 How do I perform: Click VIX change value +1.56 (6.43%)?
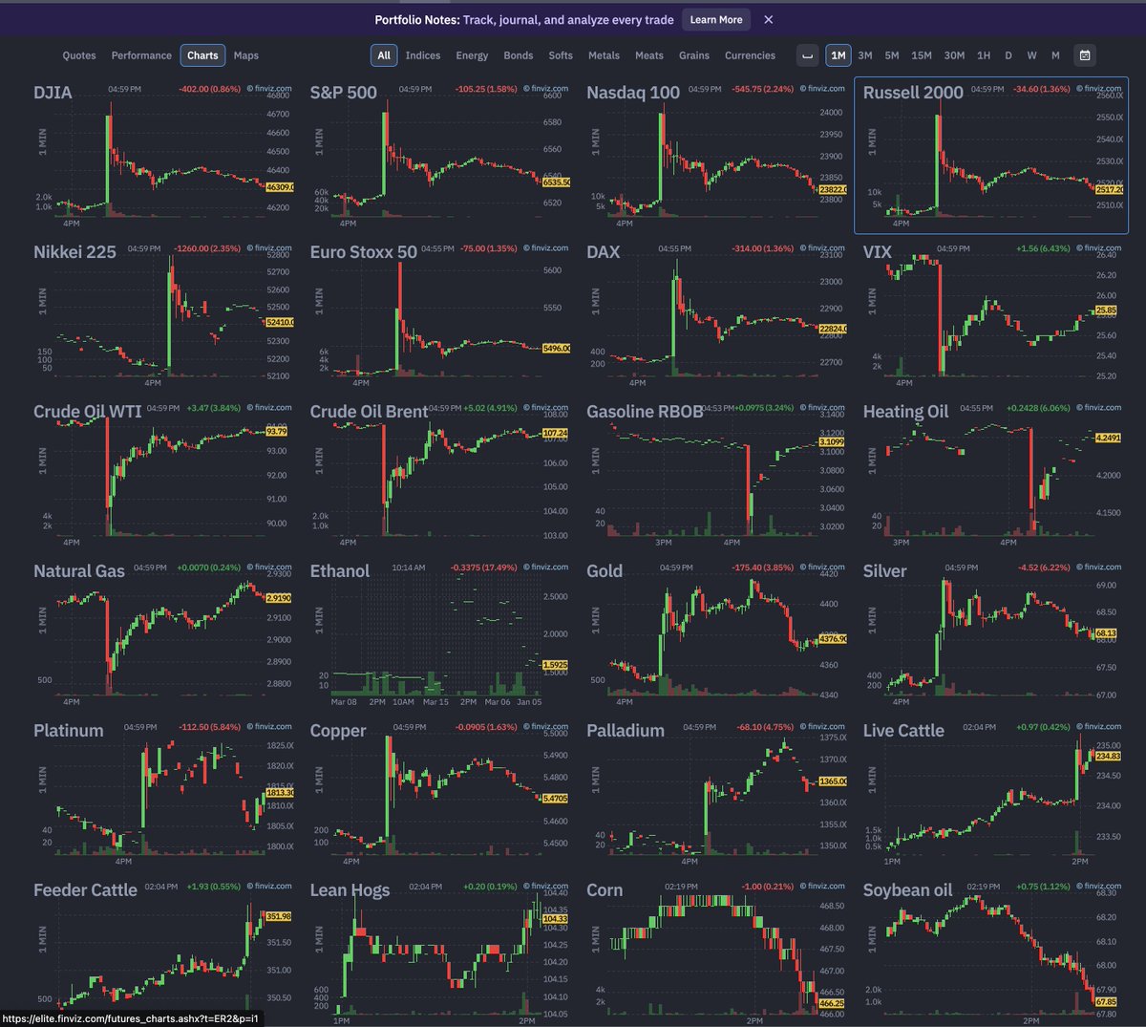[x=1045, y=248]
